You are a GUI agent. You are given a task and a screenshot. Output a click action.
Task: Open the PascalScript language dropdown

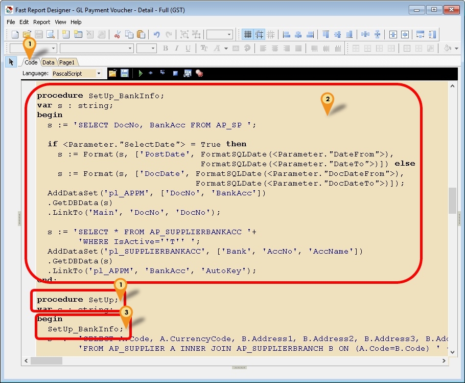(100, 73)
